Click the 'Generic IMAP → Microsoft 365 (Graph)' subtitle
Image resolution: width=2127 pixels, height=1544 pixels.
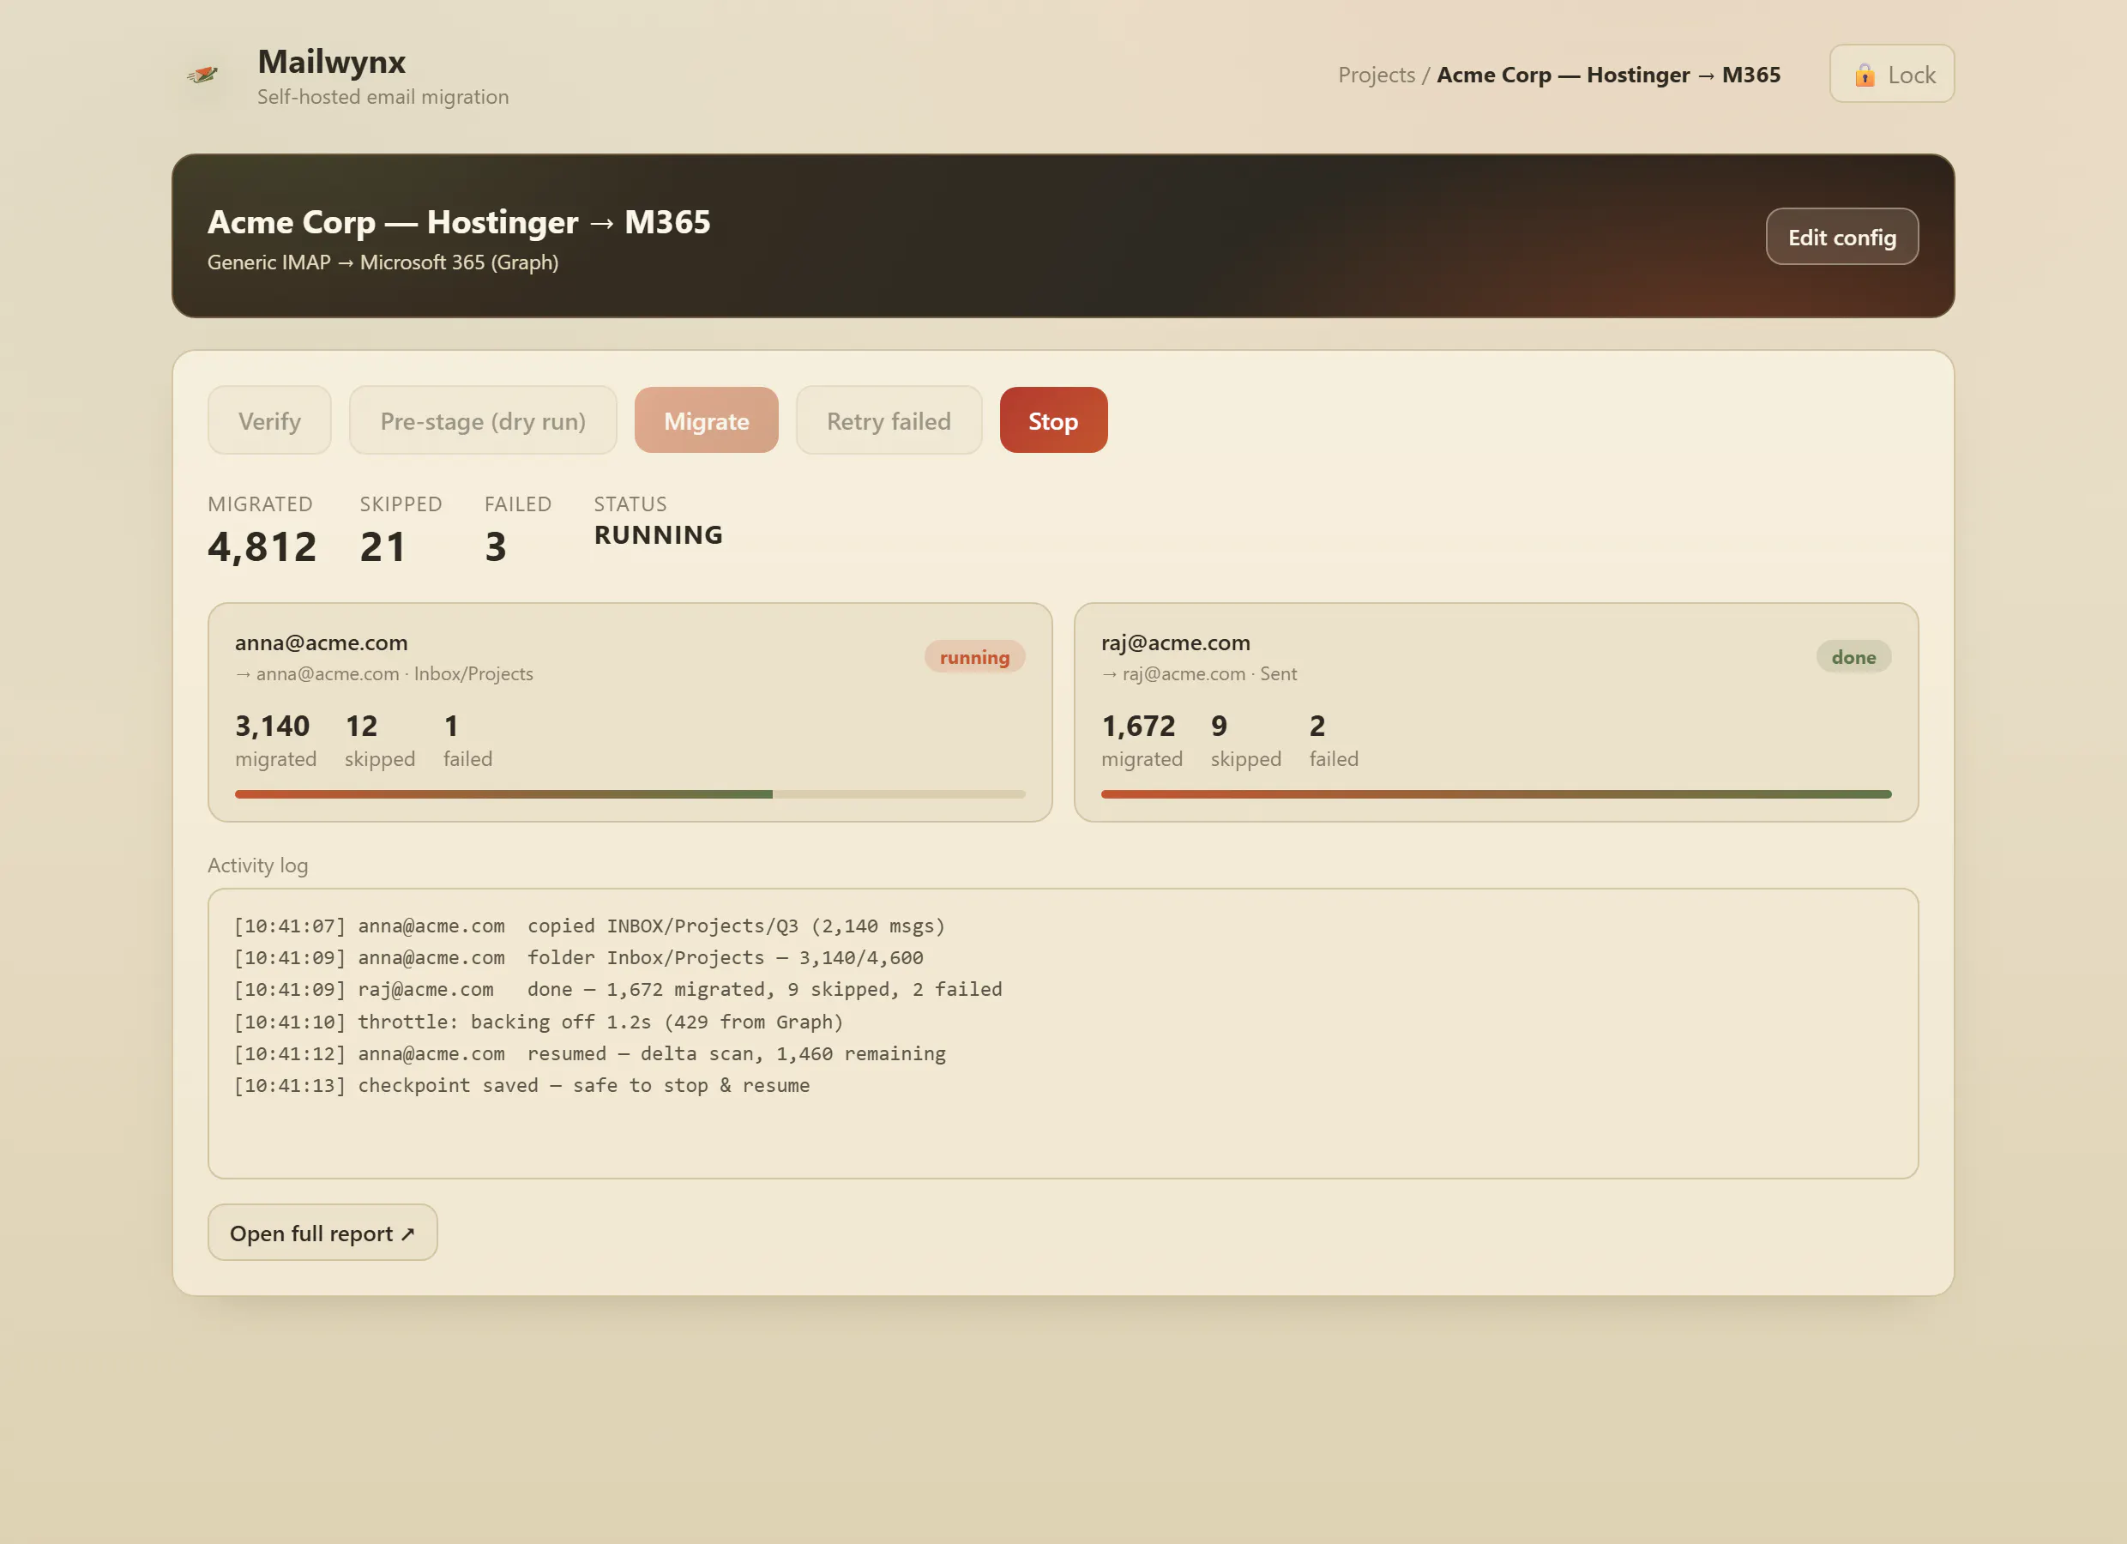tap(383, 262)
